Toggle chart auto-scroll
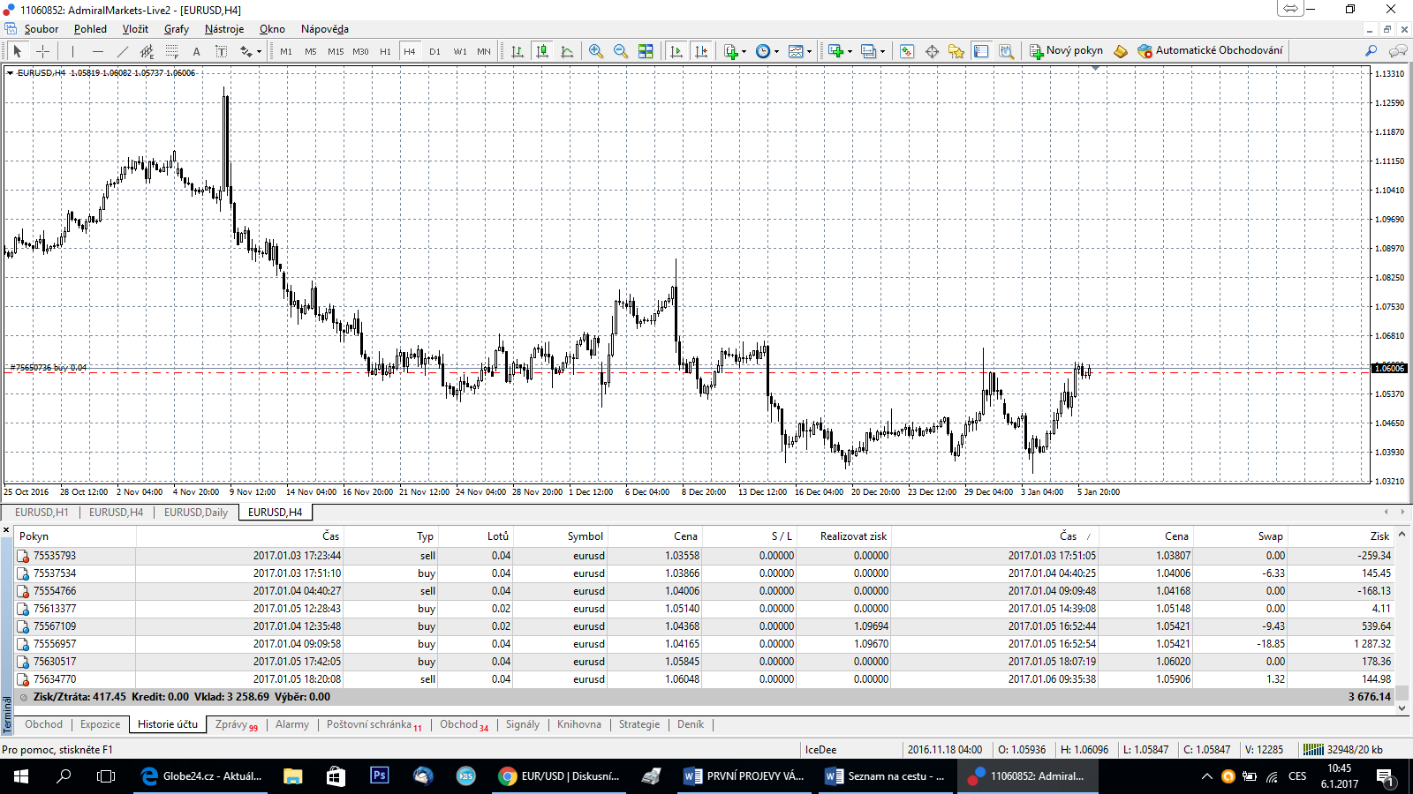 click(x=676, y=51)
